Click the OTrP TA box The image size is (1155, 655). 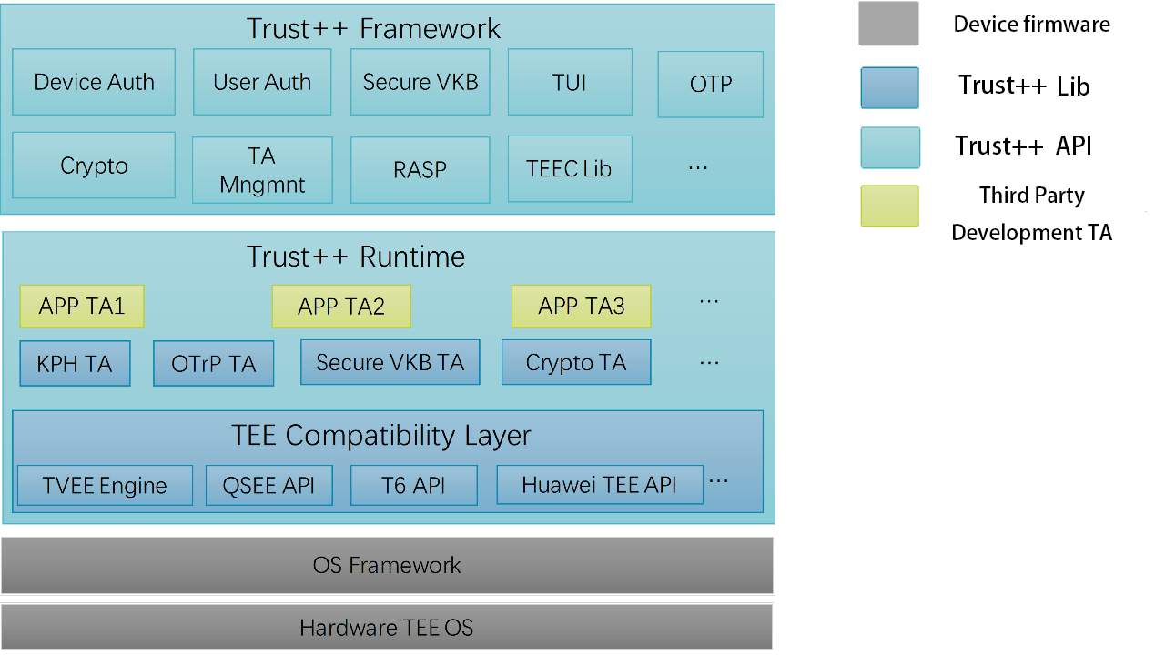(213, 364)
